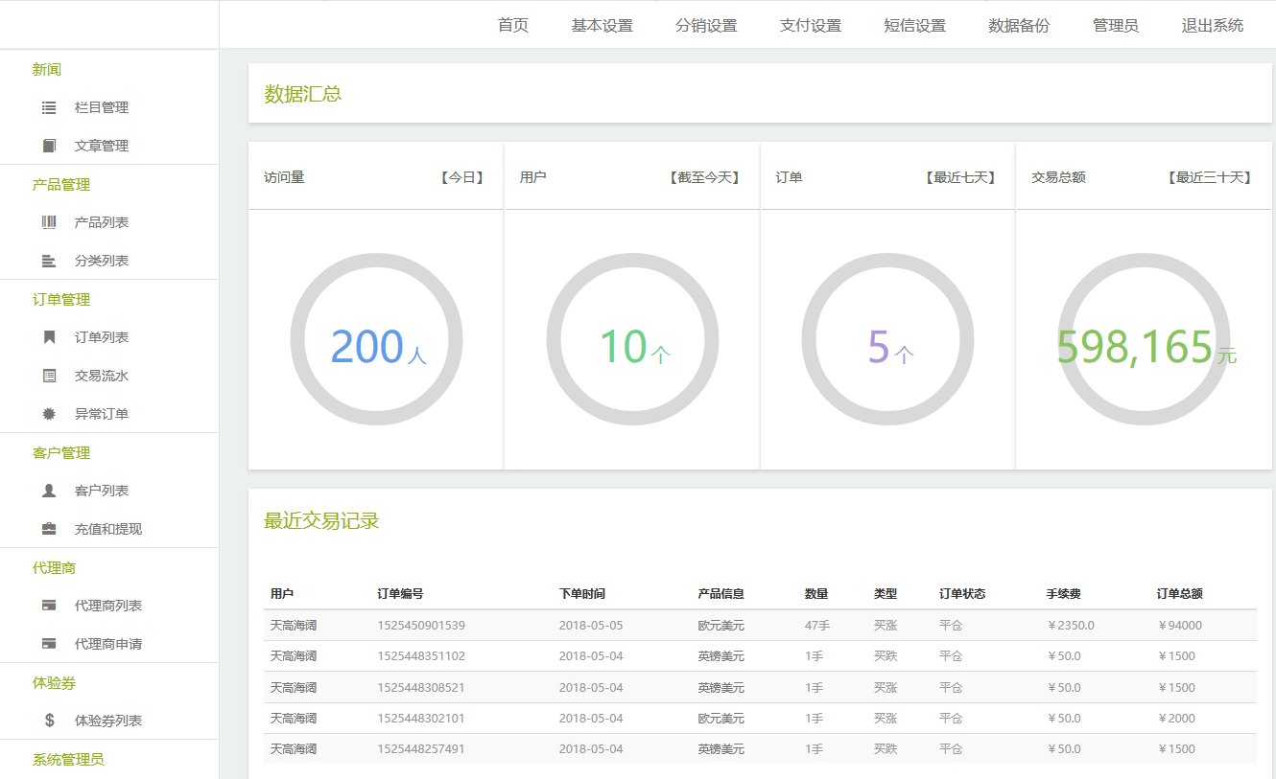Click the bookmark icon beside 订单列表
The height and width of the screenshot is (779, 1276).
click(49, 337)
